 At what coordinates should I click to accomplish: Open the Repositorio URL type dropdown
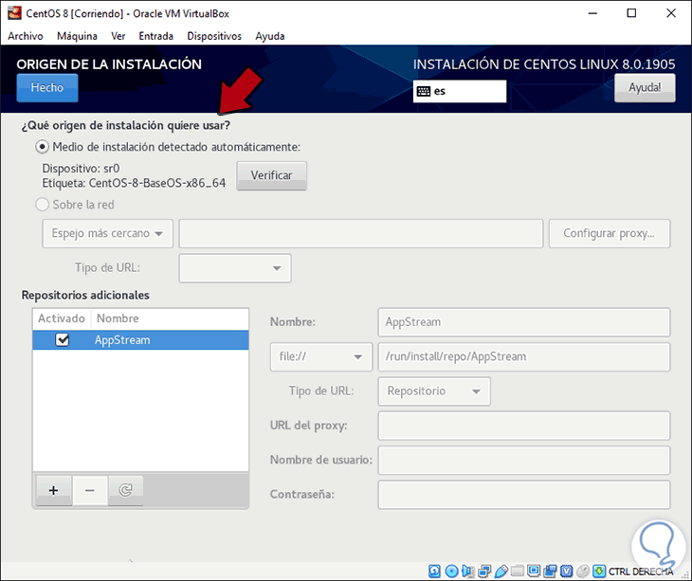434,391
